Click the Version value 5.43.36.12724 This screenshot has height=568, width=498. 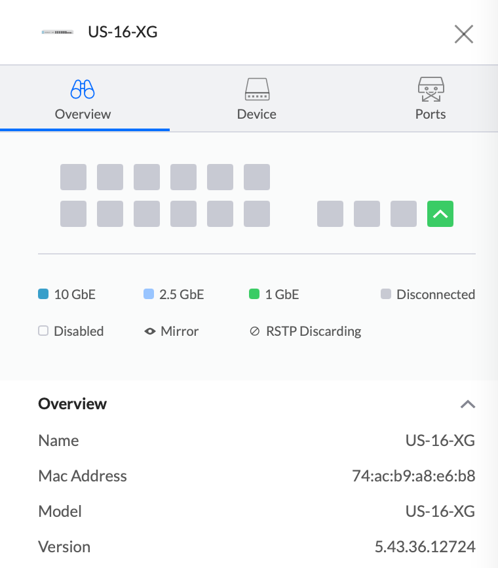tap(425, 546)
